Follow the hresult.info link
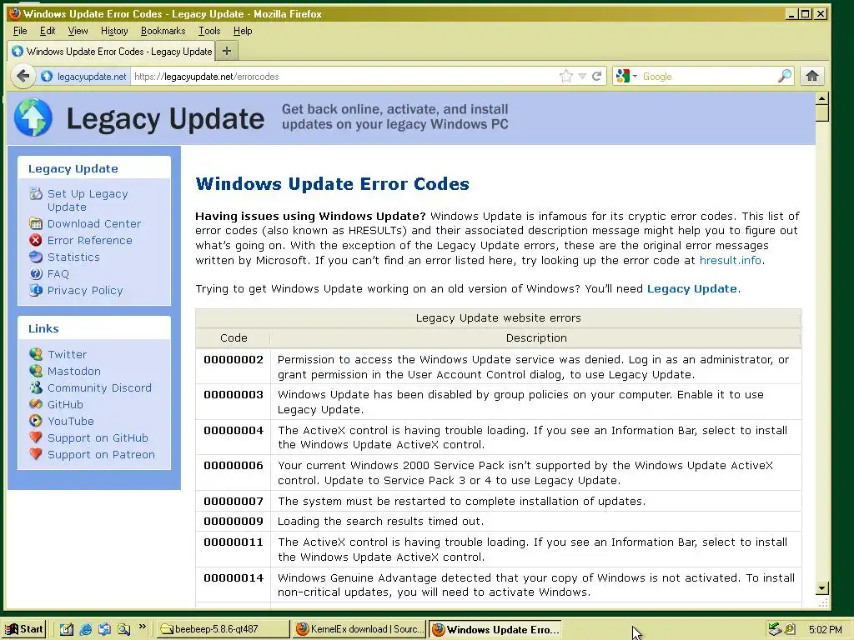The image size is (854, 640). (x=730, y=260)
